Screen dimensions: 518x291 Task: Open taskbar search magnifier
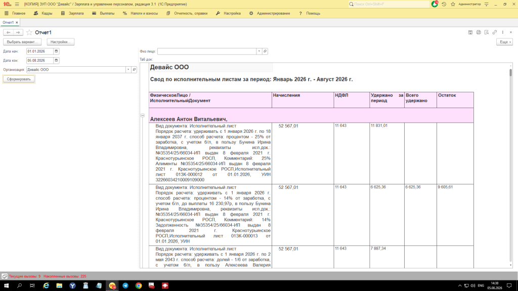[x=20, y=286]
